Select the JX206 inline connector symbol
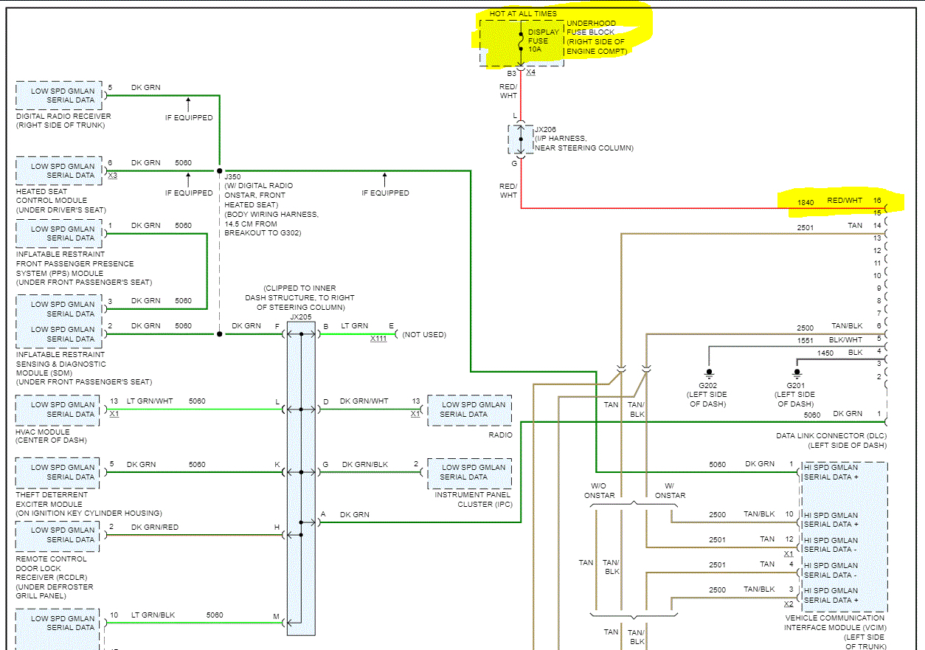The image size is (925, 650). coord(521,139)
